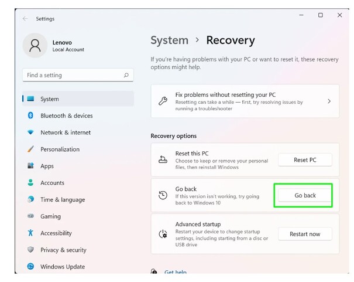Click the Reset this PC icon
The height and width of the screenshot is (282, 354).
point(163,159)
